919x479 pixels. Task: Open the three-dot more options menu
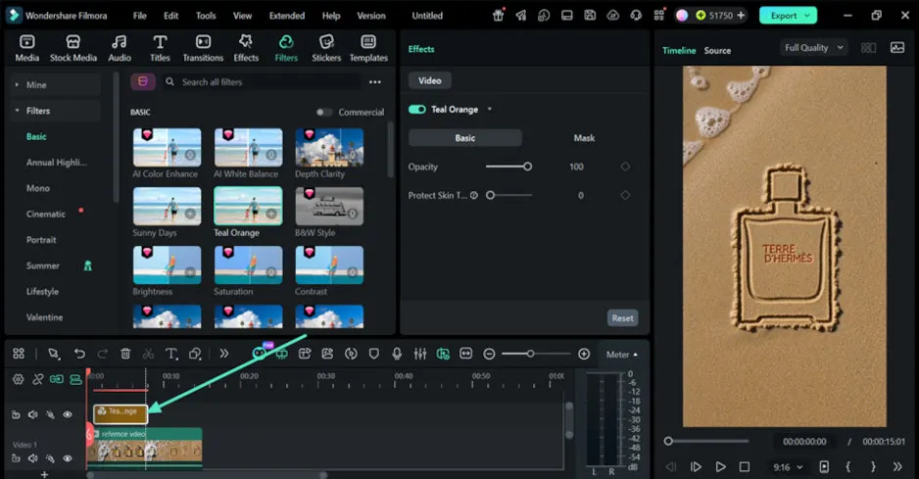(375, 82)
